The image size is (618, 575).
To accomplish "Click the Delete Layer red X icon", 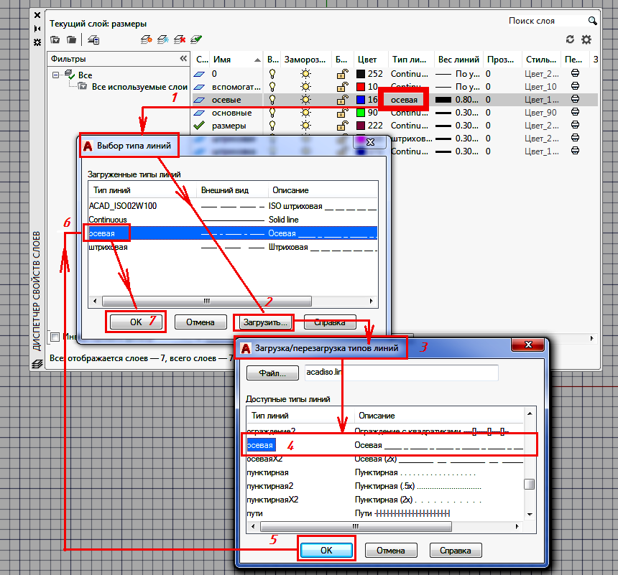I will tap(180, 39).
